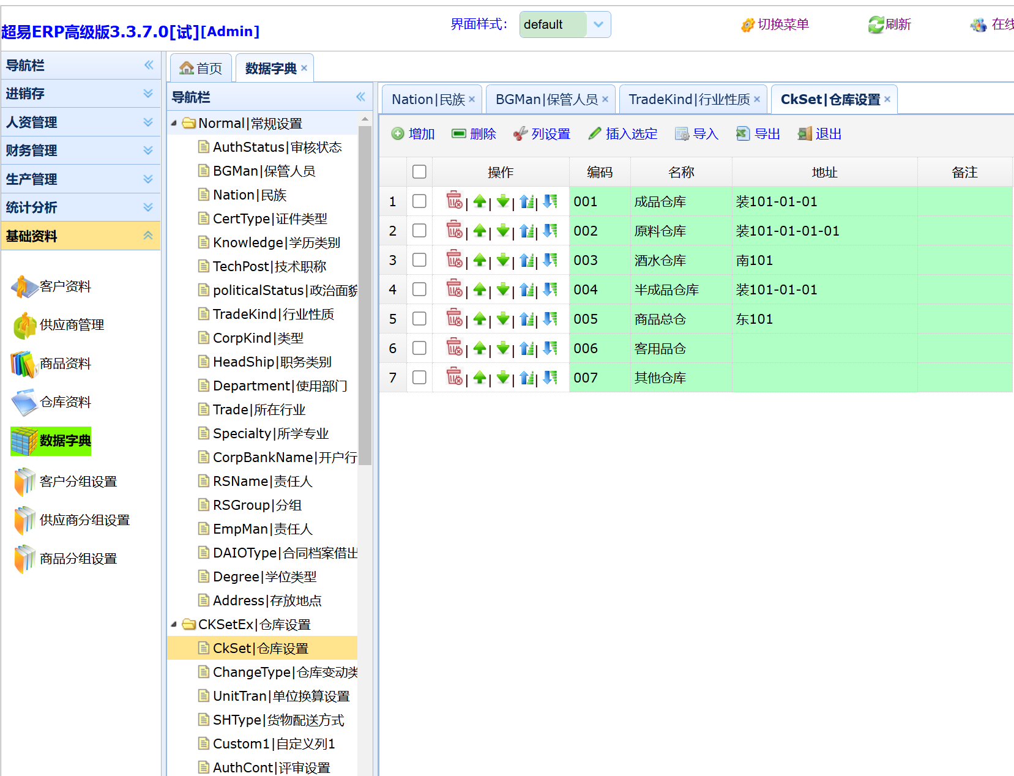
Task: Open 仓库资料 in the left navigation
Action: 65,402
